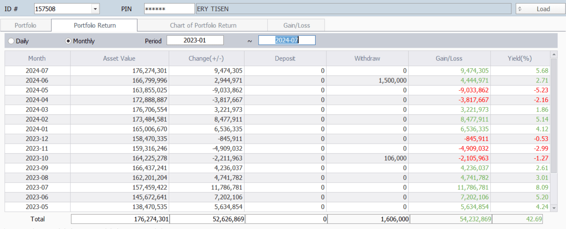Click the Month column header
Image resolution: width=566 pixels, height=229 pixels.
(37, 59)
